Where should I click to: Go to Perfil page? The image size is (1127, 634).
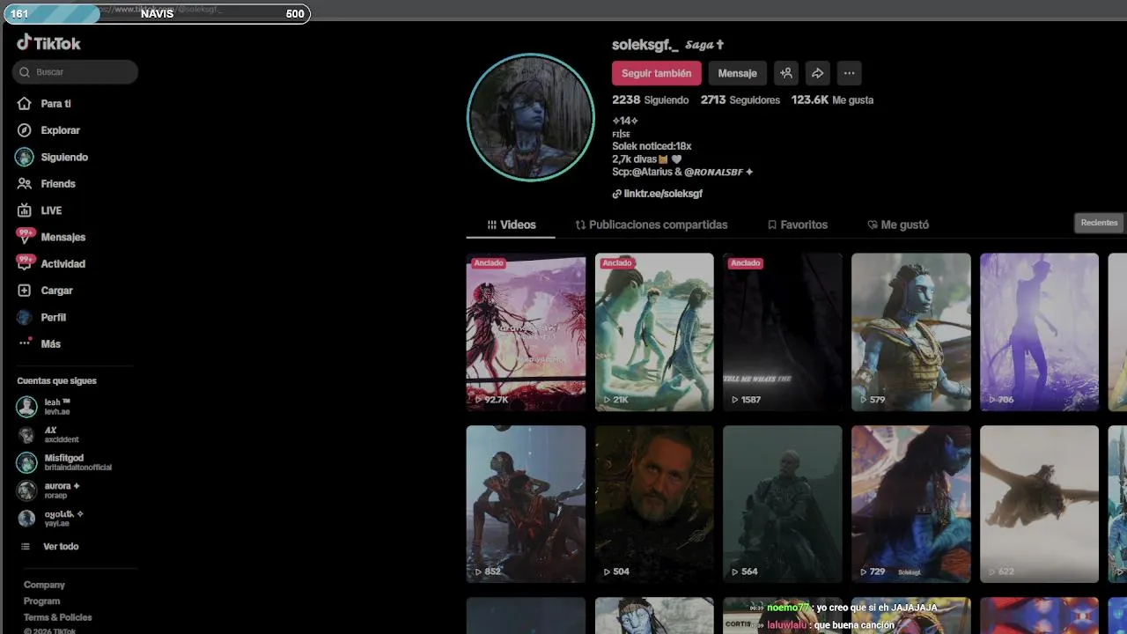53,317
